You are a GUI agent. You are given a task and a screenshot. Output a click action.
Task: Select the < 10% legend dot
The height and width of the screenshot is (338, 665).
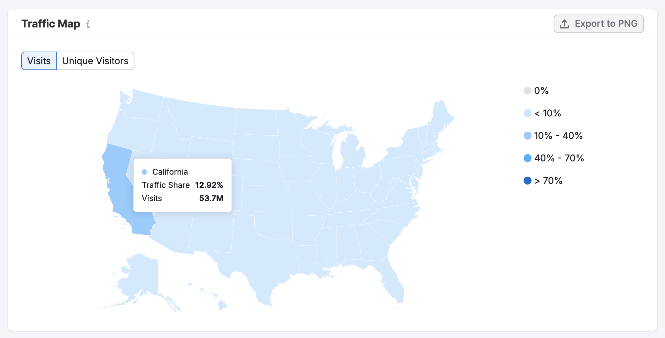click(527, 113)
